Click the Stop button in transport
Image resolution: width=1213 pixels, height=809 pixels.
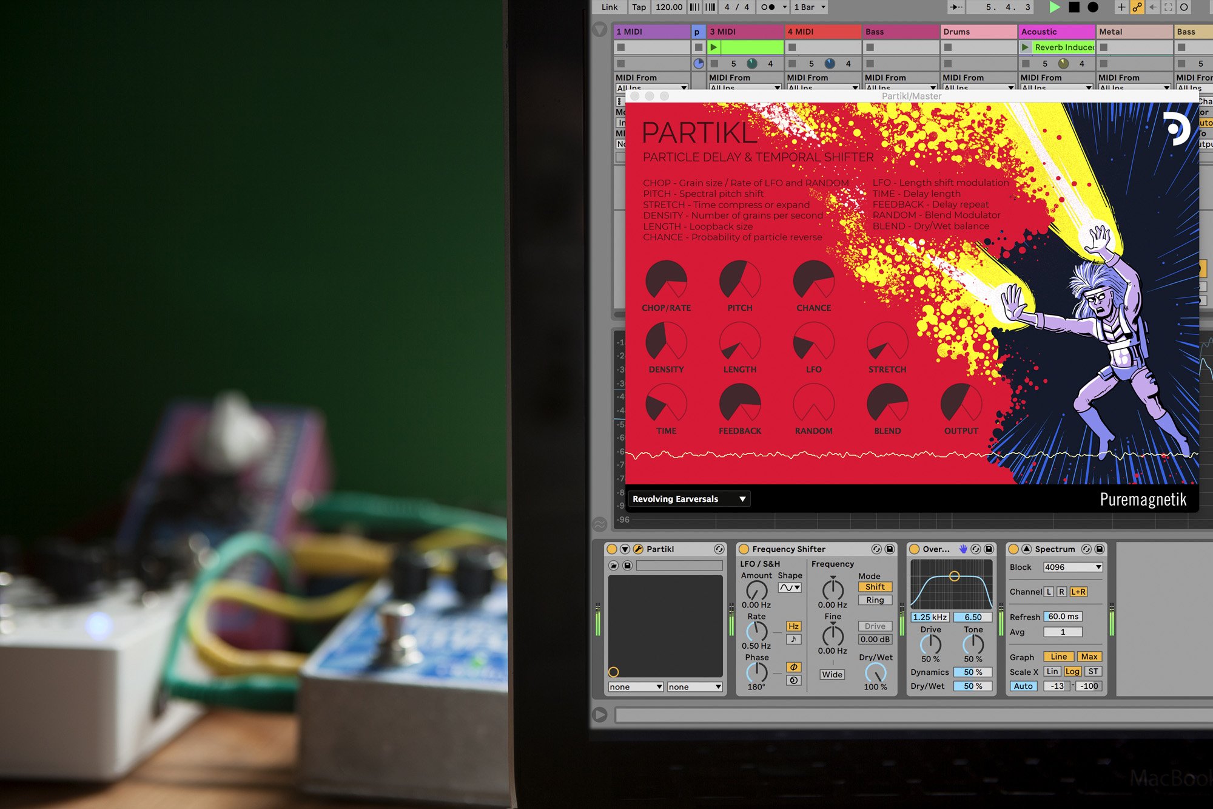(1074, 7)
